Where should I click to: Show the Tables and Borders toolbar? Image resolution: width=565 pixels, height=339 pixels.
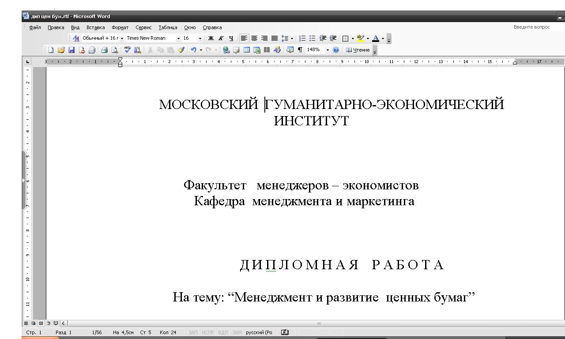(237, 50)
